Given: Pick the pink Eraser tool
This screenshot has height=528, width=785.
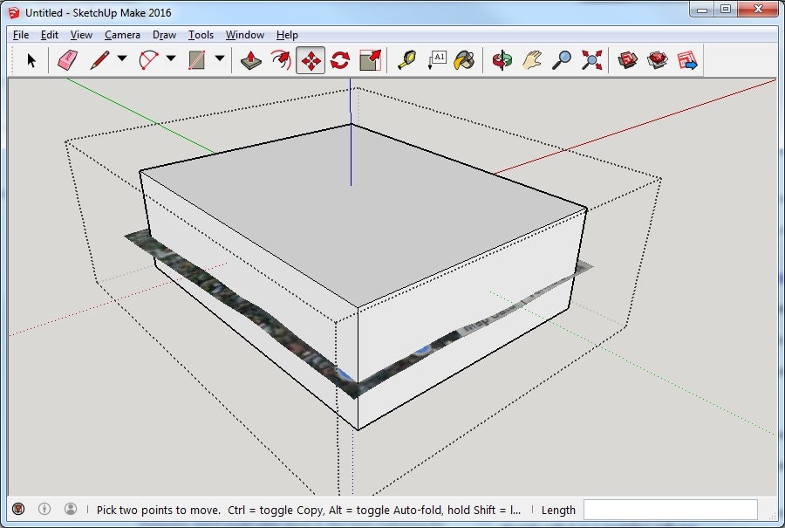Looking at the screenshot, I should [x=67, y=60].
